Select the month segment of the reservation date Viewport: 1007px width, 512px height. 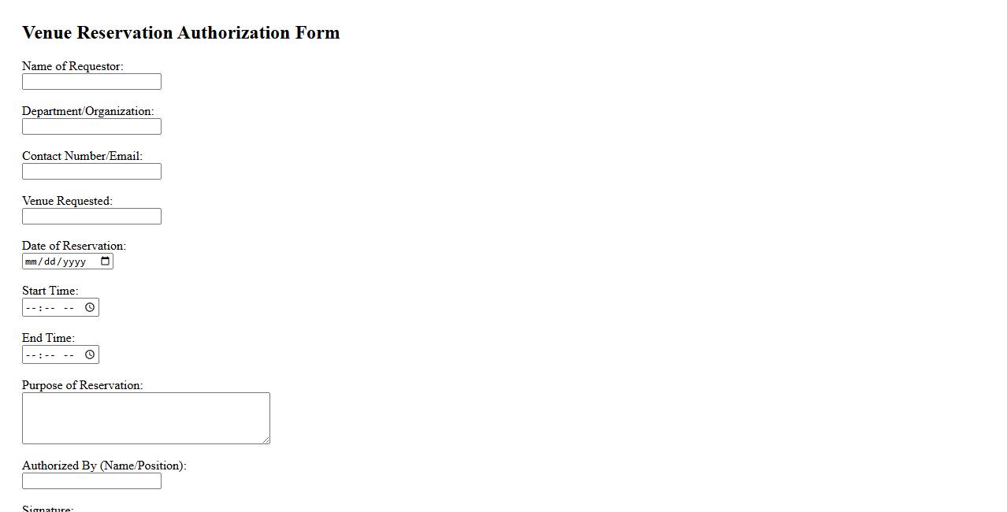point(31,262)
